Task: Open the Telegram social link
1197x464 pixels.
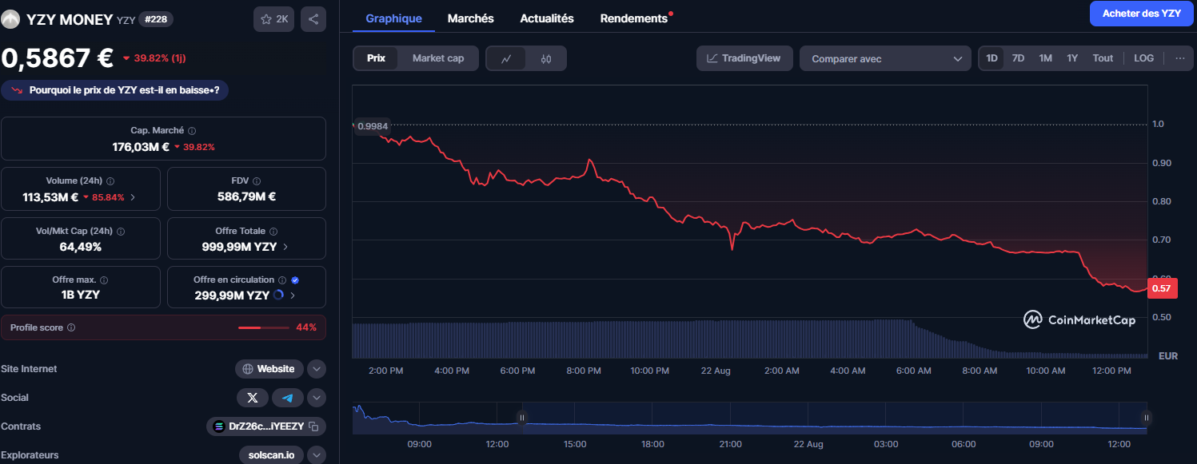Action: pos(288,398)
